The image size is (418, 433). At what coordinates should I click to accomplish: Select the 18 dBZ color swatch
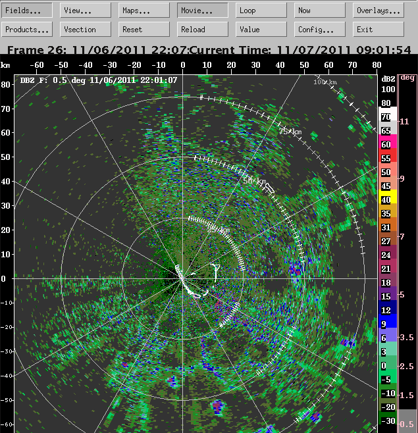point(388,280)
